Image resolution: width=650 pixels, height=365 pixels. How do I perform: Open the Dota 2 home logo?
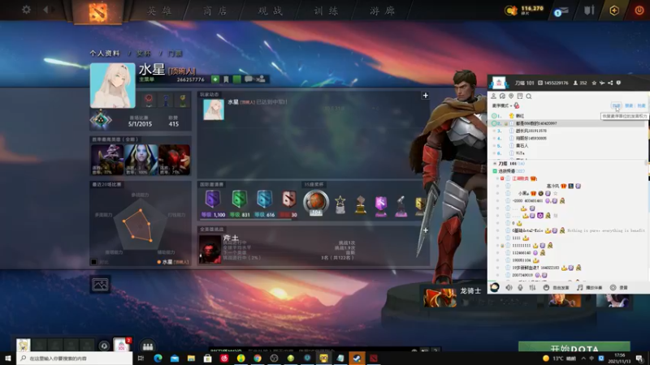(x=98, y=12)
